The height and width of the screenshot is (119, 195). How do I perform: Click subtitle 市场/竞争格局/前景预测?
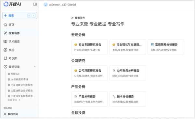[x=125, y=50]
